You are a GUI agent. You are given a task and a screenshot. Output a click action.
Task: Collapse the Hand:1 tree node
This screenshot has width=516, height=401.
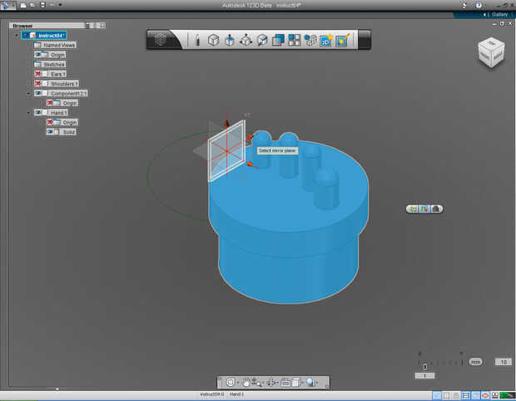(28, 112)
